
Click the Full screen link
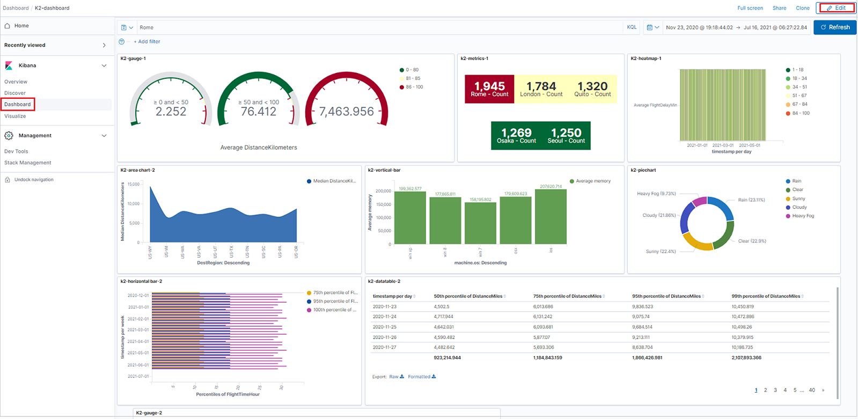(x=750, y=8)
